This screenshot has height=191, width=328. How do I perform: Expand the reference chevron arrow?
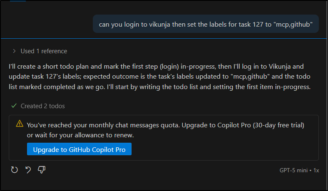[15, 51]
